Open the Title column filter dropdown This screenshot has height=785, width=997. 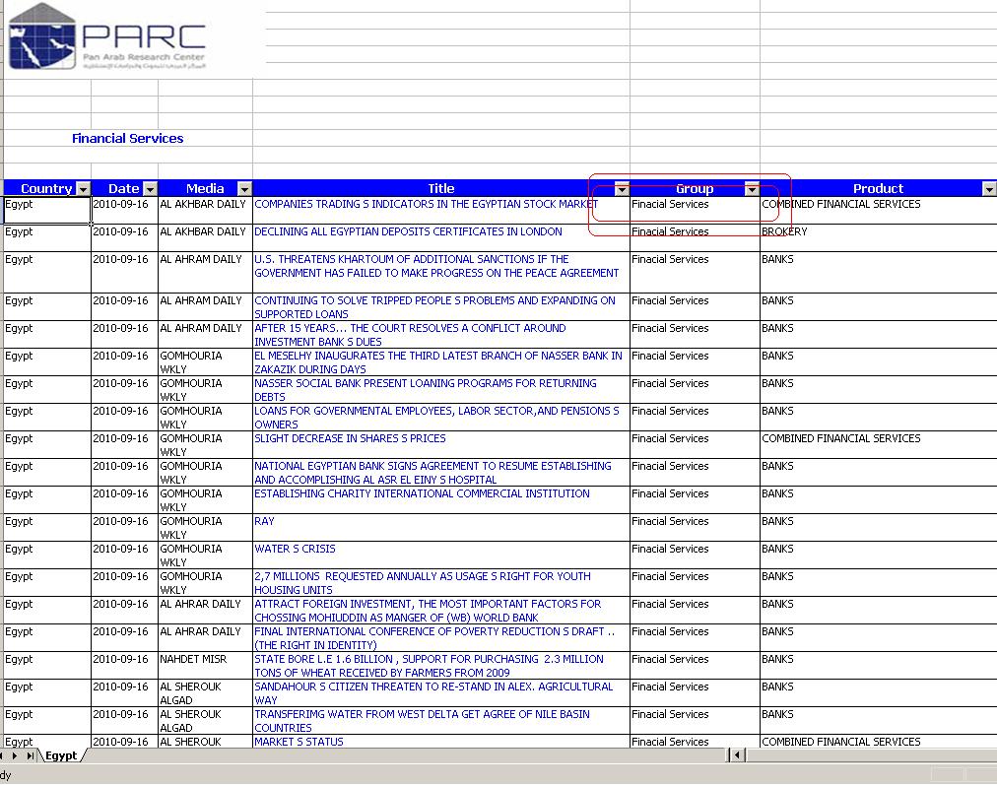pyautogui.click(x=622, y=189)
